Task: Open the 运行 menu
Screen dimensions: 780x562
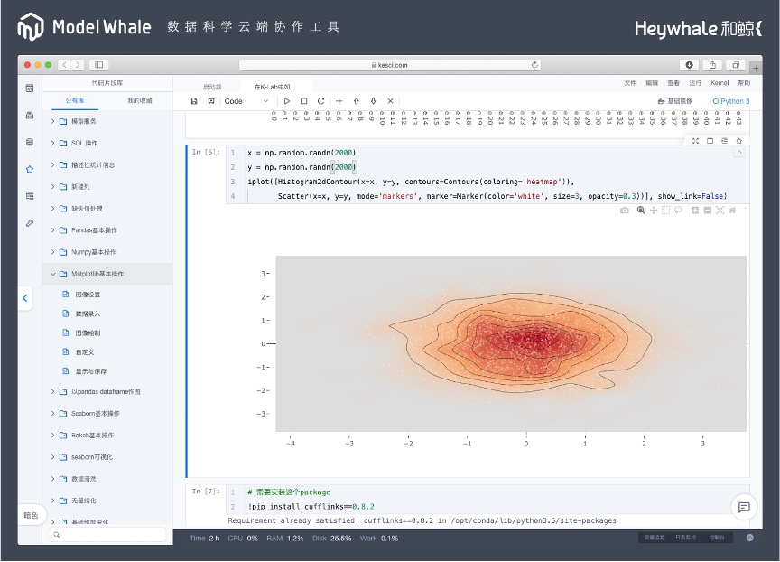Action: 695,83
